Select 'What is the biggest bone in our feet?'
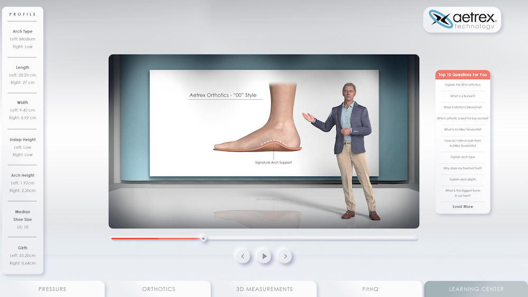The image size is (528, 297). pyautogui.click(x=463, y=193)
